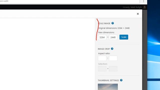Click the selection width field
The width and height of the screenshot is (160, 90).
click(102, 69)
